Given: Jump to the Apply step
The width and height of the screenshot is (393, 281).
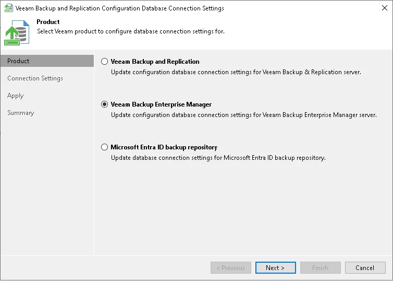Looking at the screenshot, I should point(16,96).
